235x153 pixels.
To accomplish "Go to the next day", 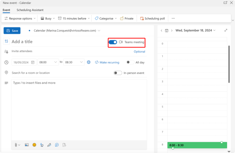I will click(x=172, y=31).
